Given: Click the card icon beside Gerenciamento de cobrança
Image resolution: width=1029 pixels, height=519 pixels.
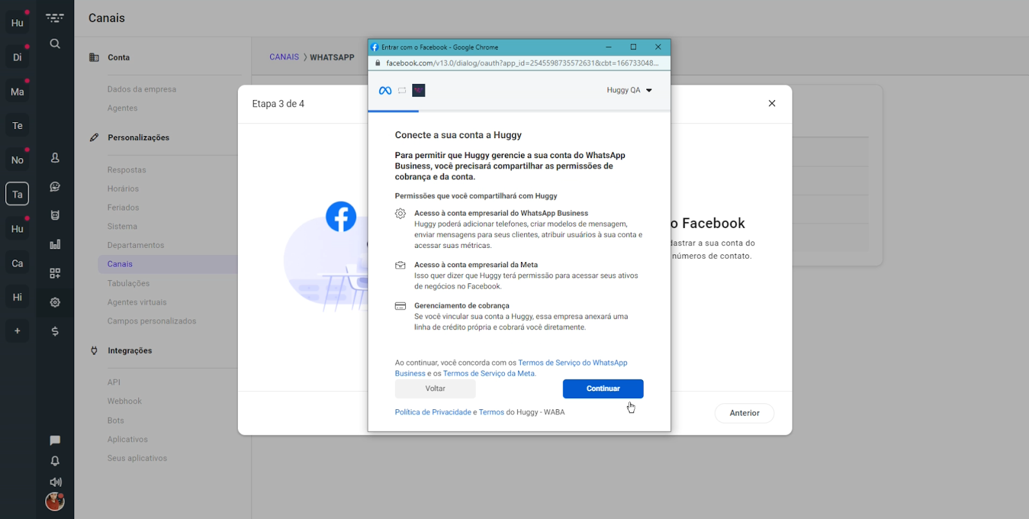Looking at the screenshot, I should pos(400,306).
